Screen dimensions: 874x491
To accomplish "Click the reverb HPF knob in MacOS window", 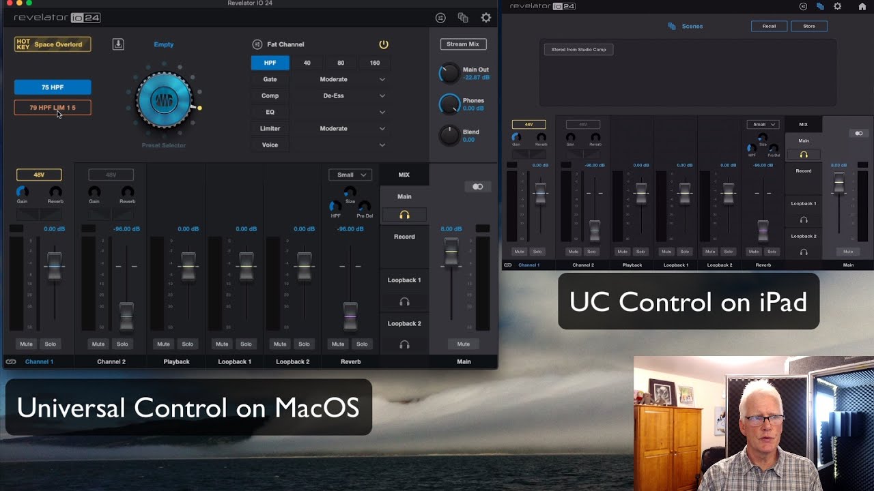I will [x=335, y=206].
